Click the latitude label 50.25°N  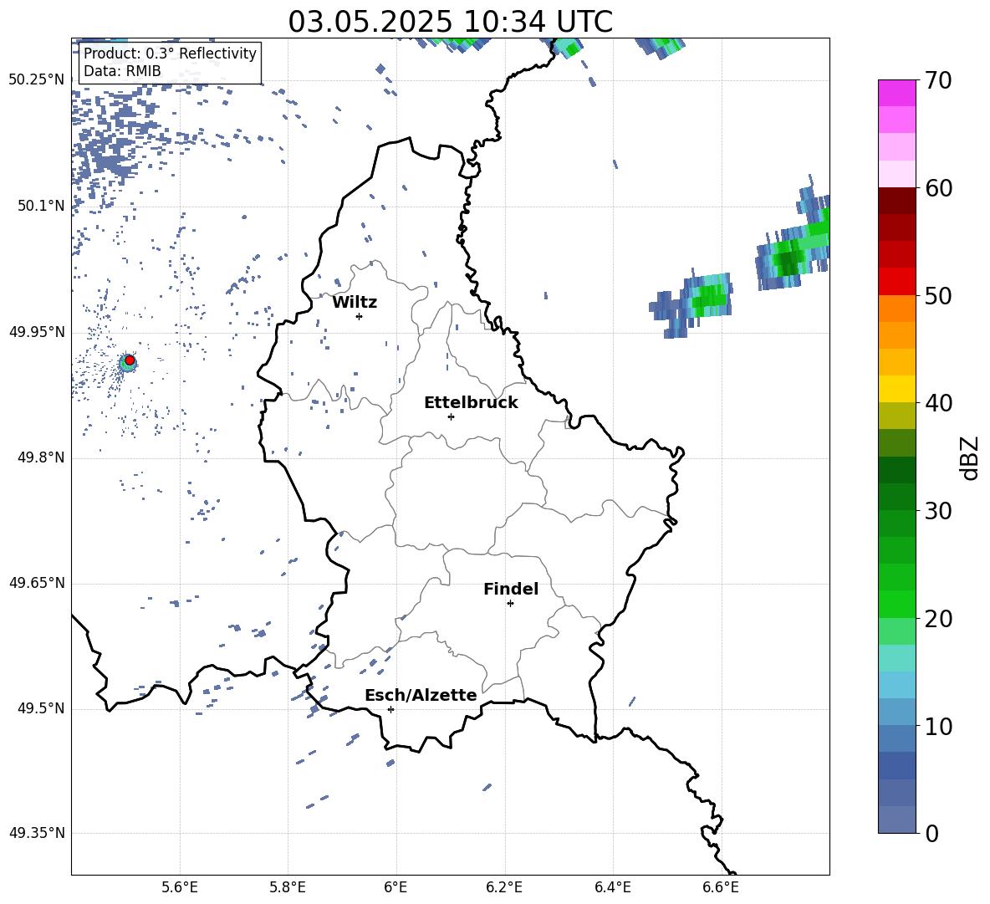(x=37, y=80)
